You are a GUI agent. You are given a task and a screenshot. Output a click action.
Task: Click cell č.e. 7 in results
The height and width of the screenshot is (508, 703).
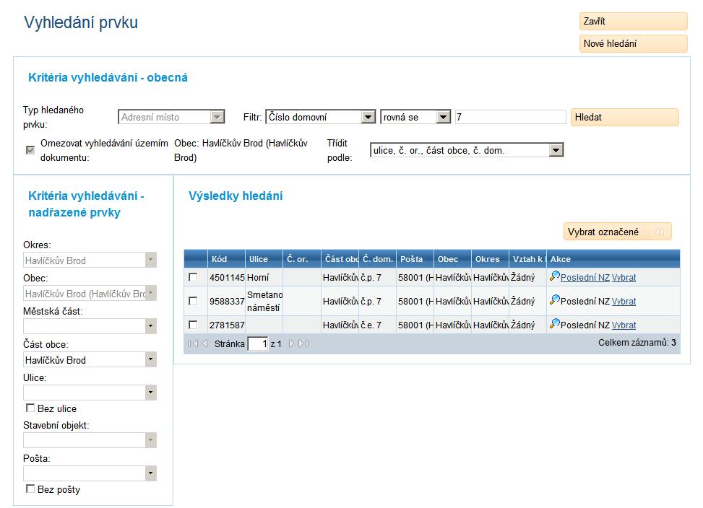(x=377, y=325)
